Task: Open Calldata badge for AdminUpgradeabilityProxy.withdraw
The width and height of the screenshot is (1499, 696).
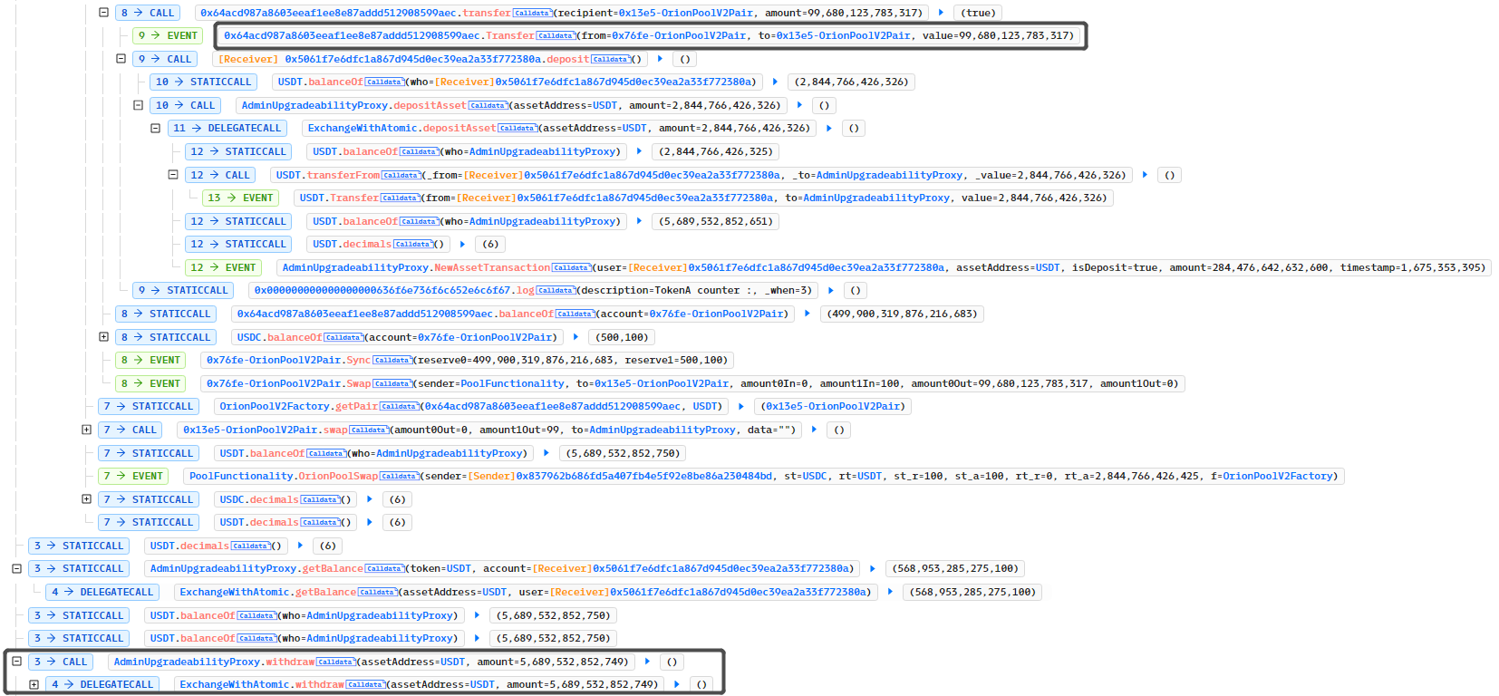Action: tap(335, 662)
